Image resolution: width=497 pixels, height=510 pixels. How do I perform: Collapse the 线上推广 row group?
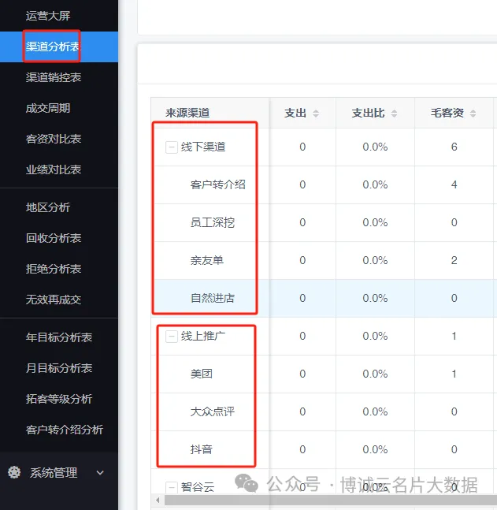point(171,337)
